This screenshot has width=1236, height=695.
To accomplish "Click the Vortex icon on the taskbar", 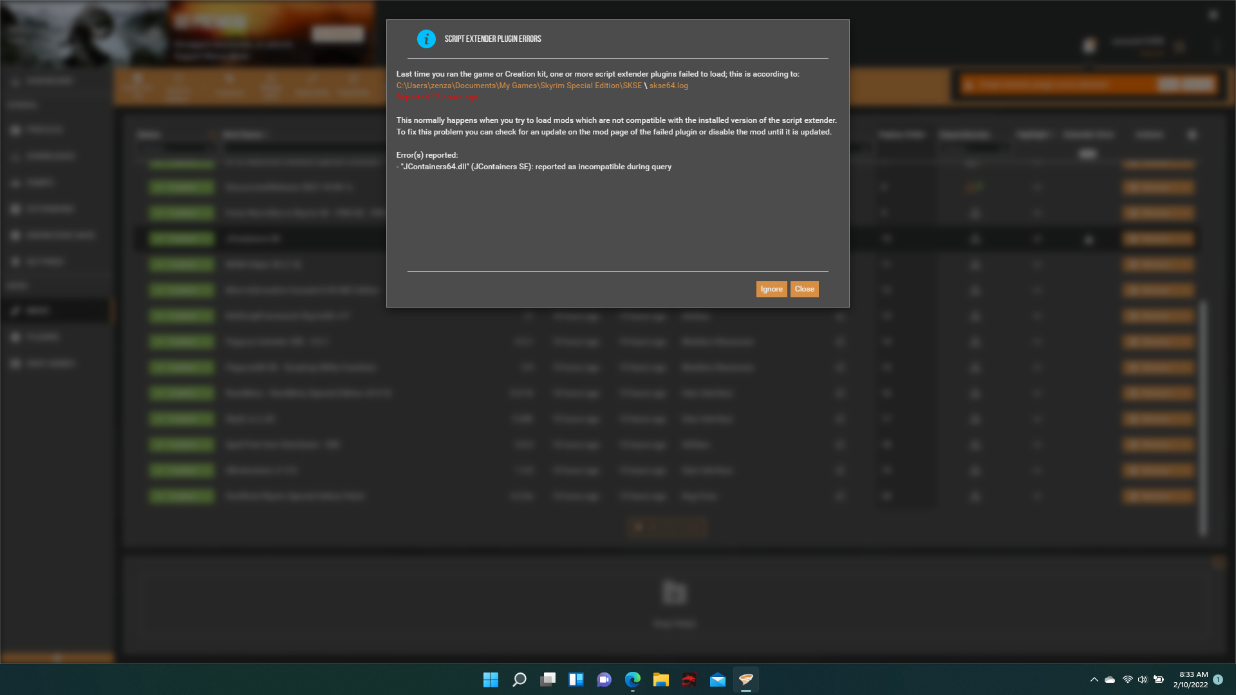I will tap(745, 680).
